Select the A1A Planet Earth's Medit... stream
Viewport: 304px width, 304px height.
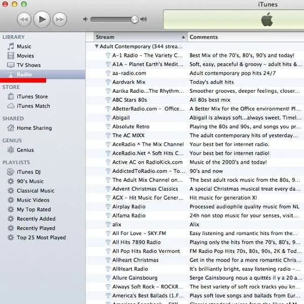pyautogui.click(x=148, y=64)
